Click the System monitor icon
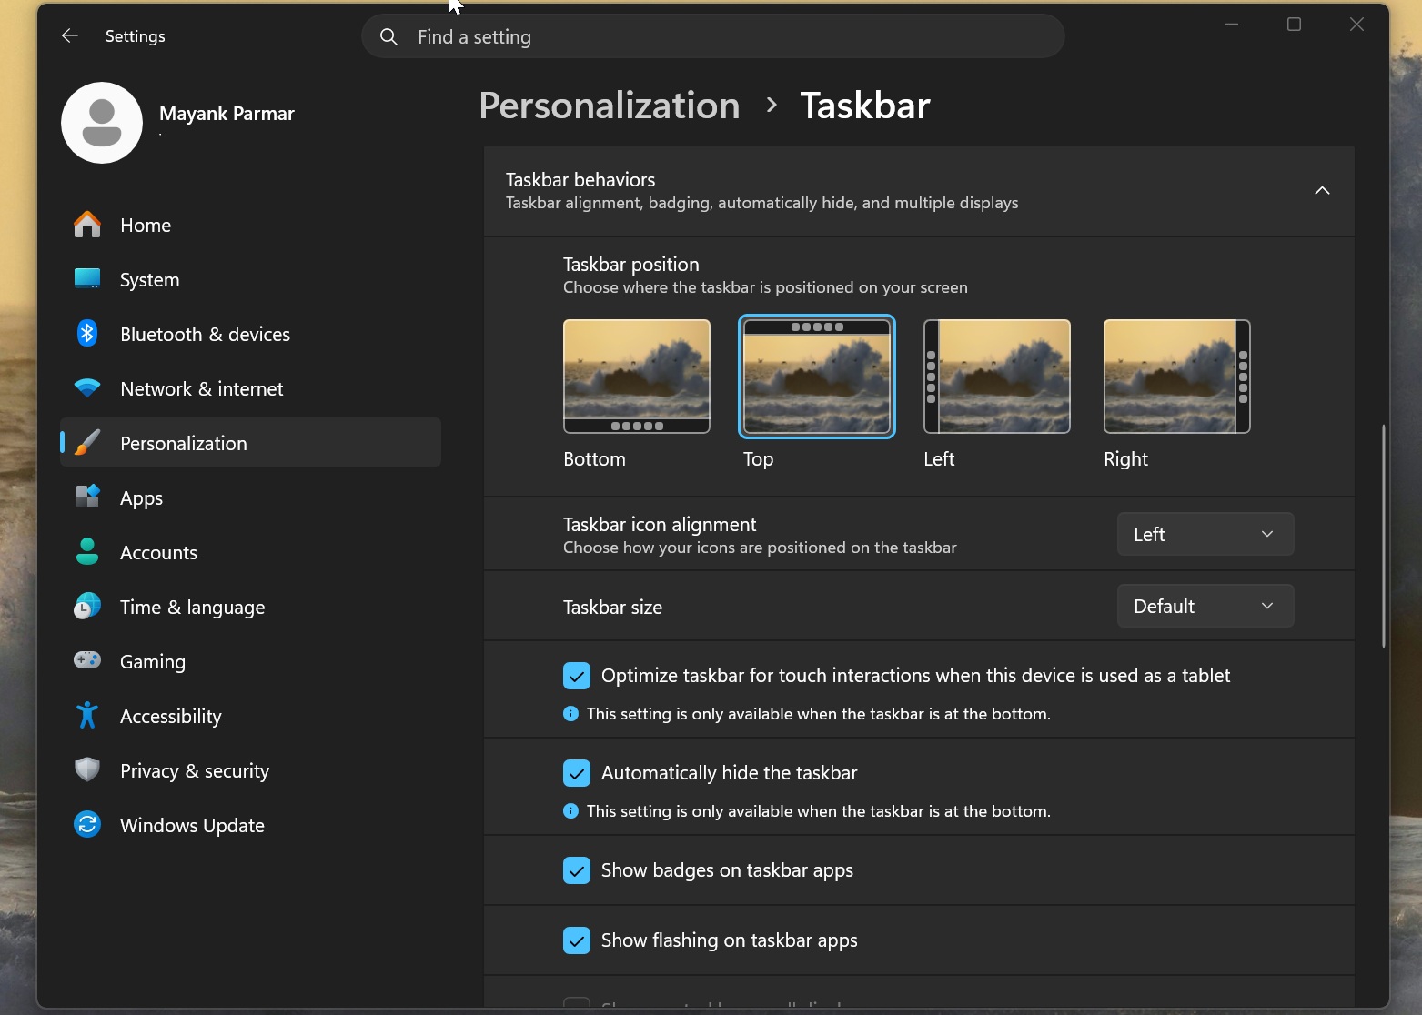The width and height of the screenshot is (1422, 1015). [x=87, y=279]
